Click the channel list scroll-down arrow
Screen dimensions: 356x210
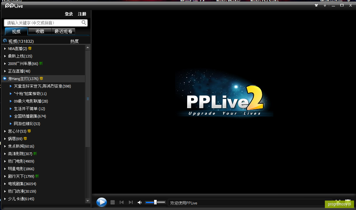[x=88, y=201]
